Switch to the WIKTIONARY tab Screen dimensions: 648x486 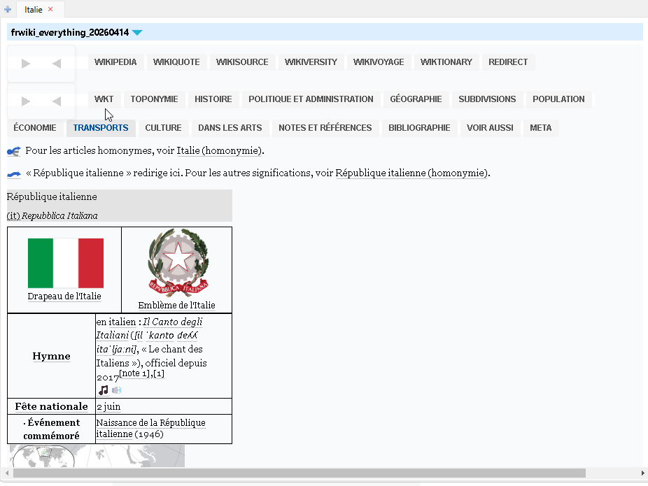(446, 62)
